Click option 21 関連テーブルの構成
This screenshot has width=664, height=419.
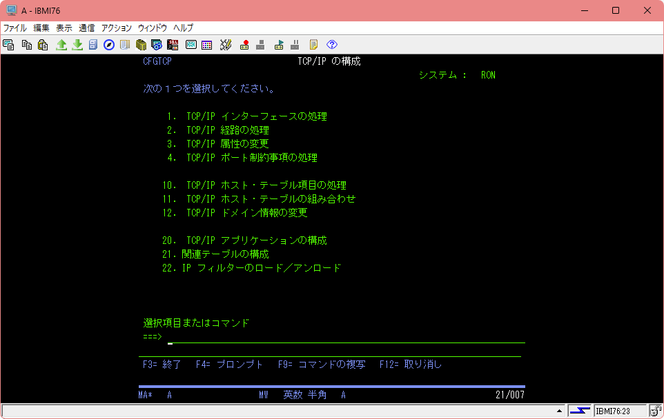click(x=215, y=254)
